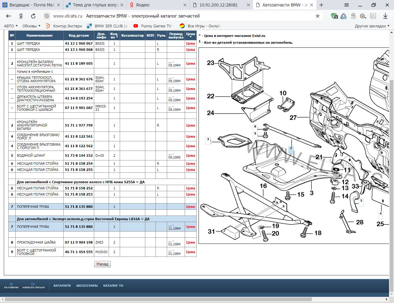Viewport: 394px width, 303px height.
Task: Click the ЩИТ ПЕРЕДКА row with L
Action: (102, 43)
